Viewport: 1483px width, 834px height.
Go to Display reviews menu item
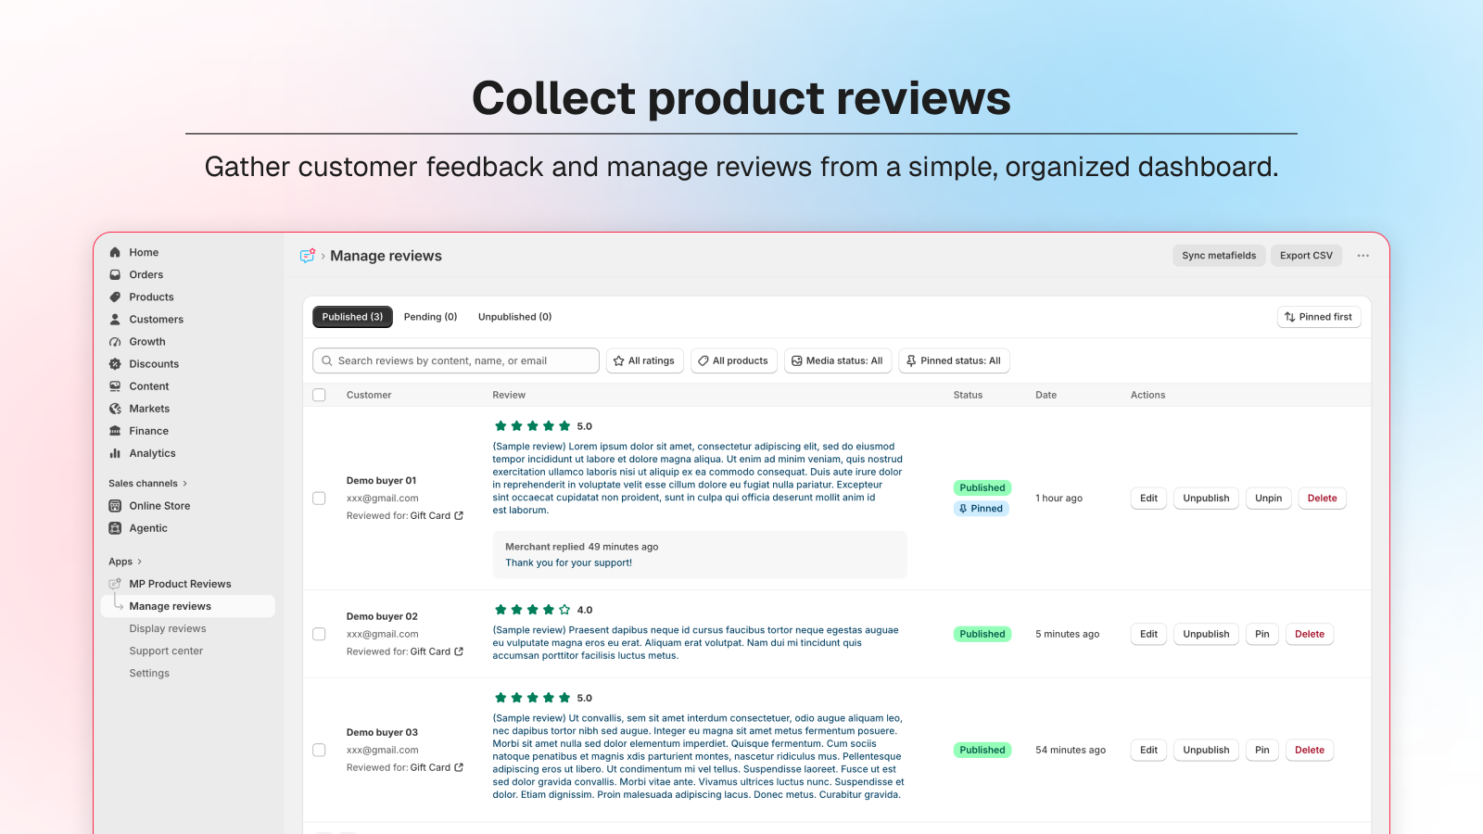[168, 628]
